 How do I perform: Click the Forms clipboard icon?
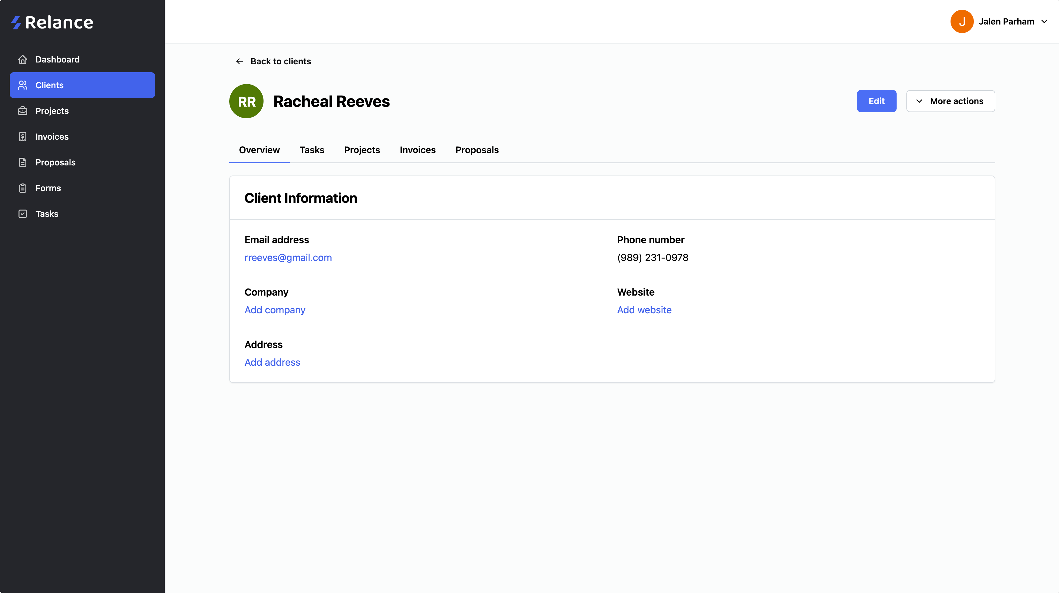(x=23, y=188)
